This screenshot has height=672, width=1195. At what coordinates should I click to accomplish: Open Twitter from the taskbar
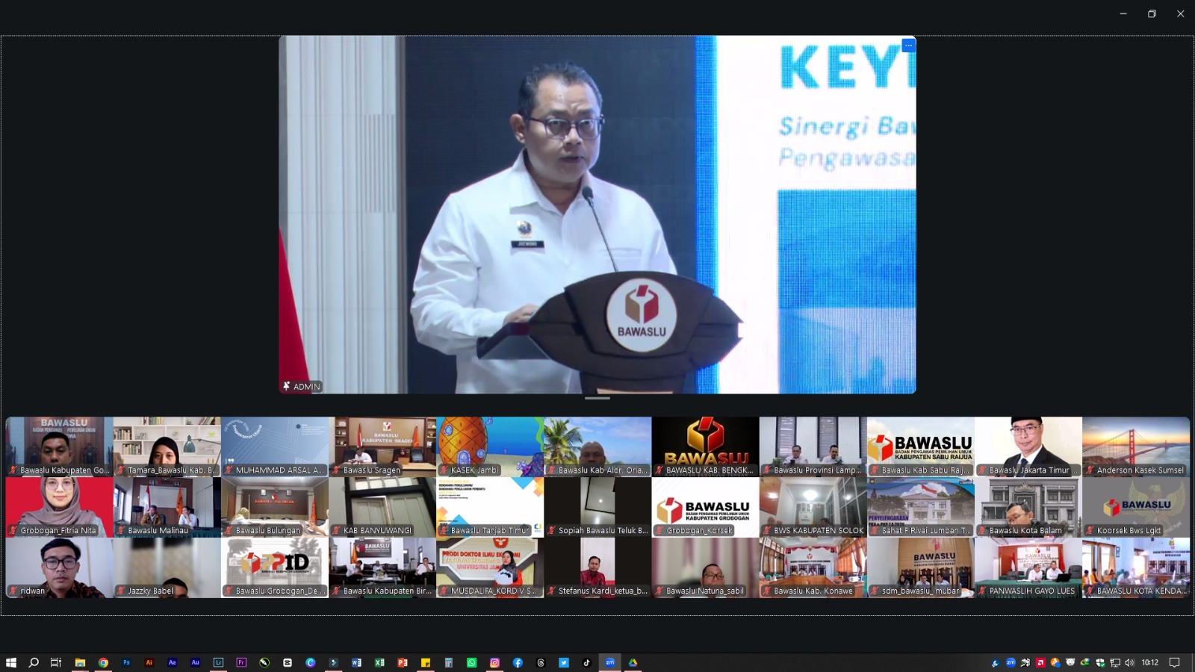coord(564,662)
